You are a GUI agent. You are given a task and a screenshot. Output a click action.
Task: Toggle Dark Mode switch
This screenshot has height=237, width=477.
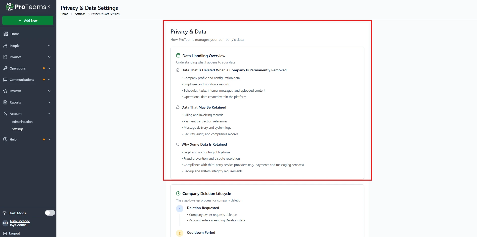[x=50, y=213]
